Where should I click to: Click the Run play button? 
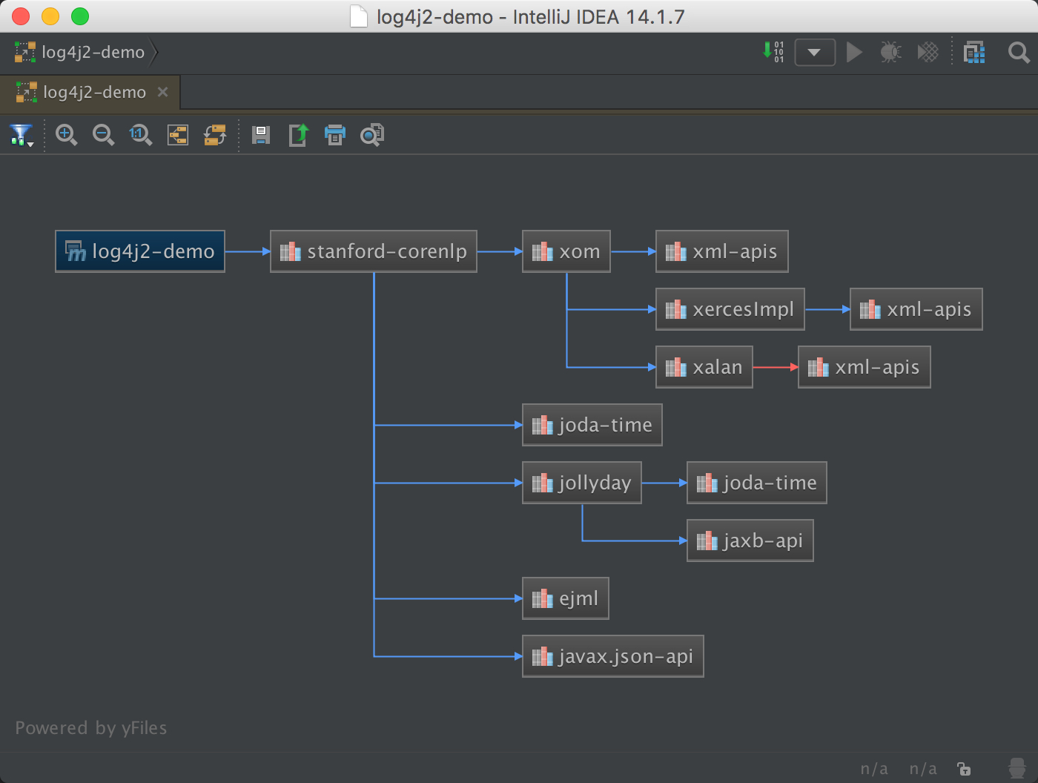pyautogui.click(x=854, y=52)
